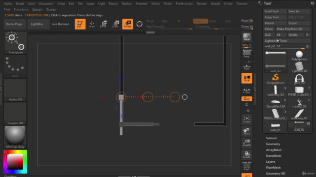
Task: Toggle the Zadd button
Action: point(200,21)
